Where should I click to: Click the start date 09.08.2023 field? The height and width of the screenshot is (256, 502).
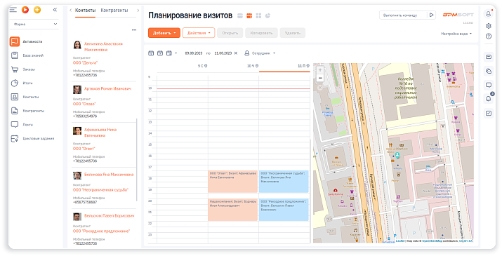194,53
